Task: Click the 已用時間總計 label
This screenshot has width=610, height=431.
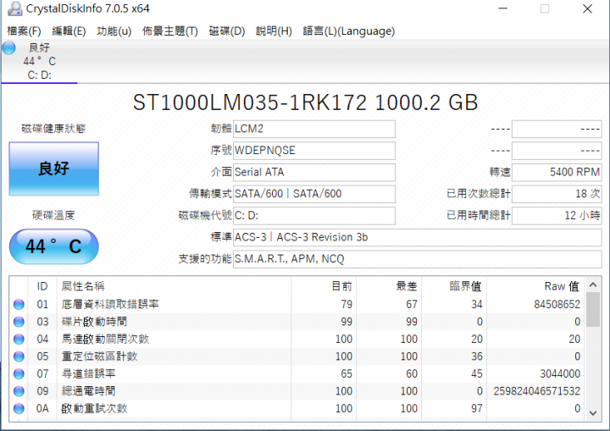Action: [x=478, y=215]
